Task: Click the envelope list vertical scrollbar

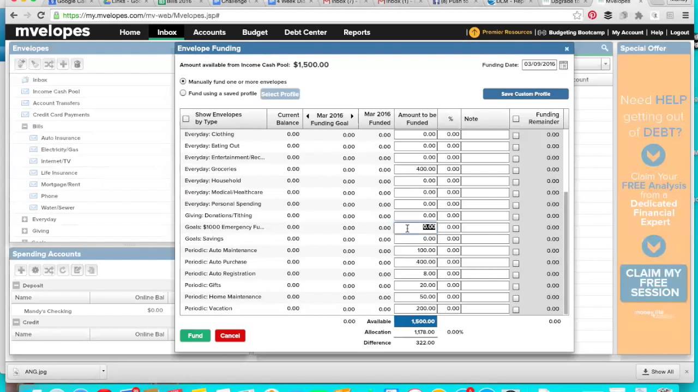Action: 565,253
